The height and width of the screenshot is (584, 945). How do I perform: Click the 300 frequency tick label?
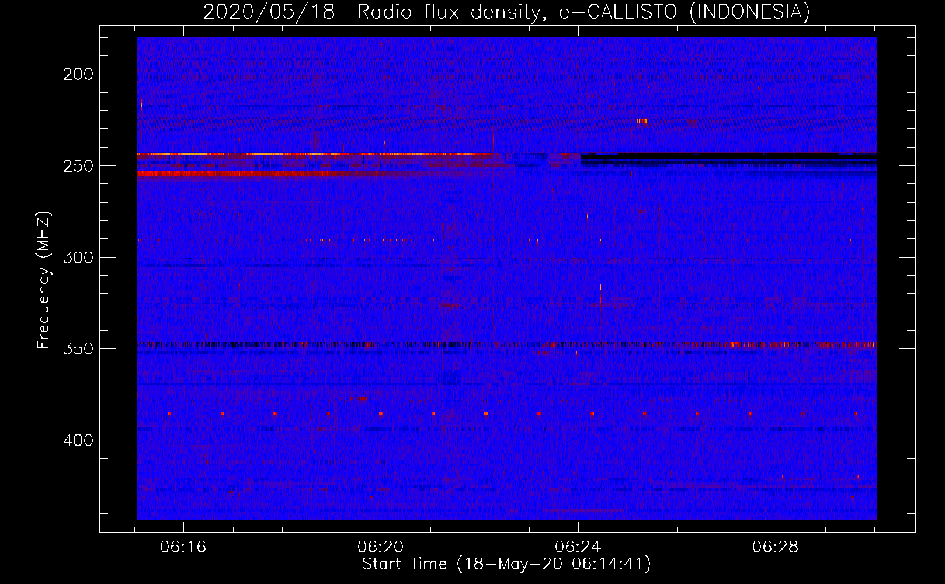tap(78, 258)
